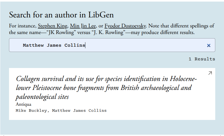Click the '1 Results' count text
The image size is (224, 136).
click(x=202, y=59)
